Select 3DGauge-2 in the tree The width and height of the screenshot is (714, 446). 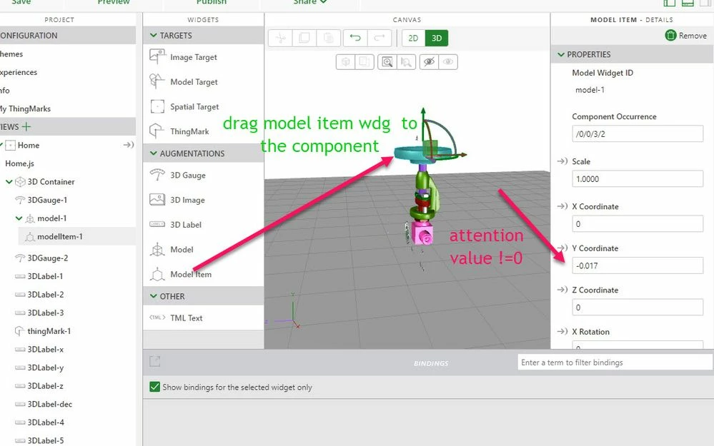pos(48,258)
